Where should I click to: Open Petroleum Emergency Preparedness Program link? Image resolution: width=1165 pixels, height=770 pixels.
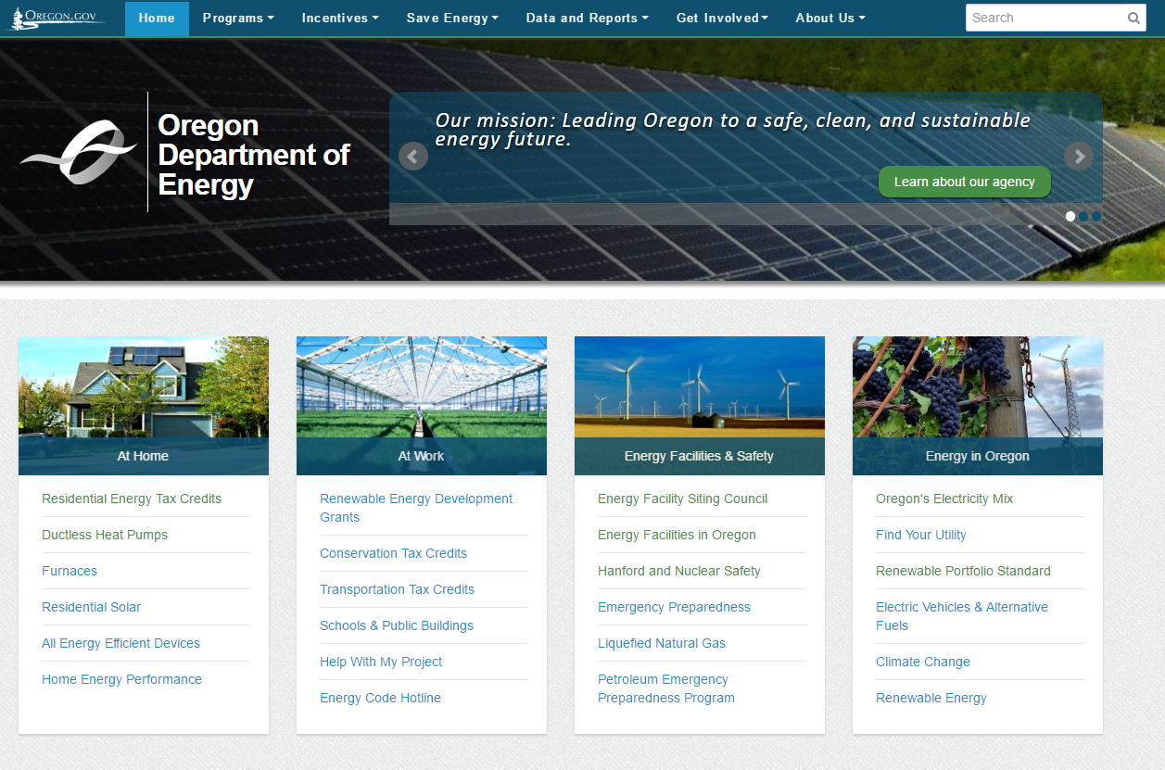tap(666, 688)
